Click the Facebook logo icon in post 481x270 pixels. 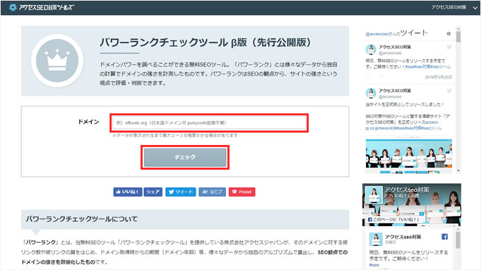pos(444,236)
